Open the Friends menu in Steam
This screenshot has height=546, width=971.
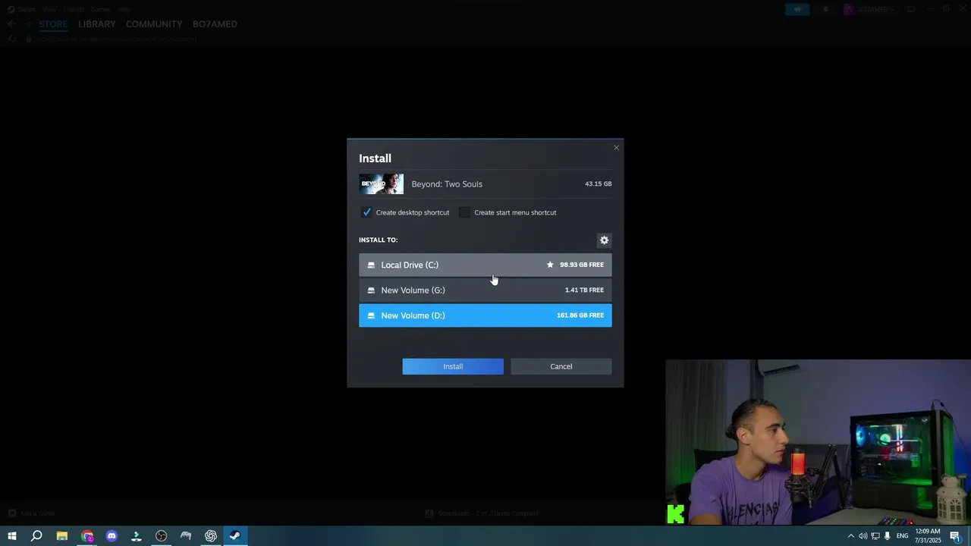(x=74, y=9)
